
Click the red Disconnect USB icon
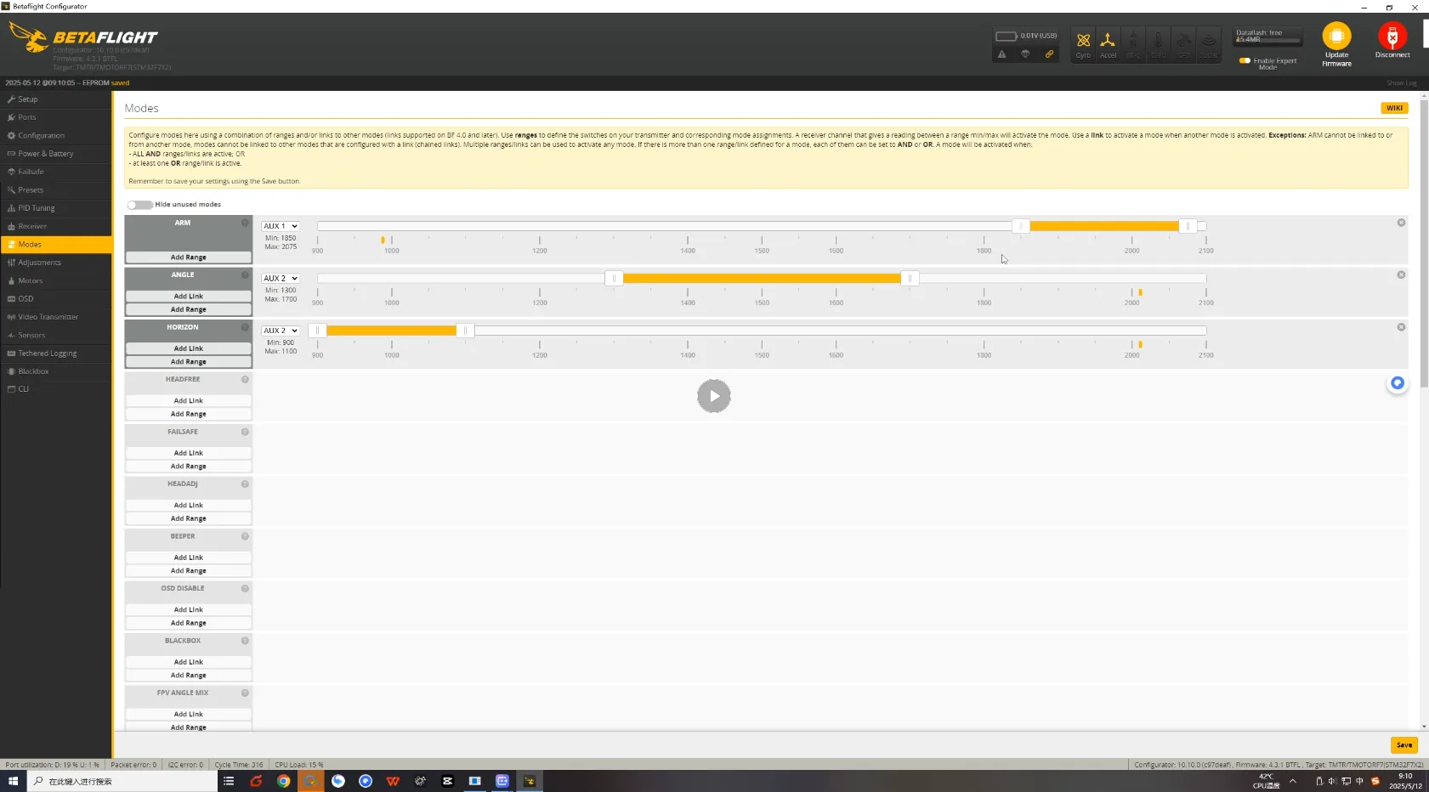[x=1392, y=36]
